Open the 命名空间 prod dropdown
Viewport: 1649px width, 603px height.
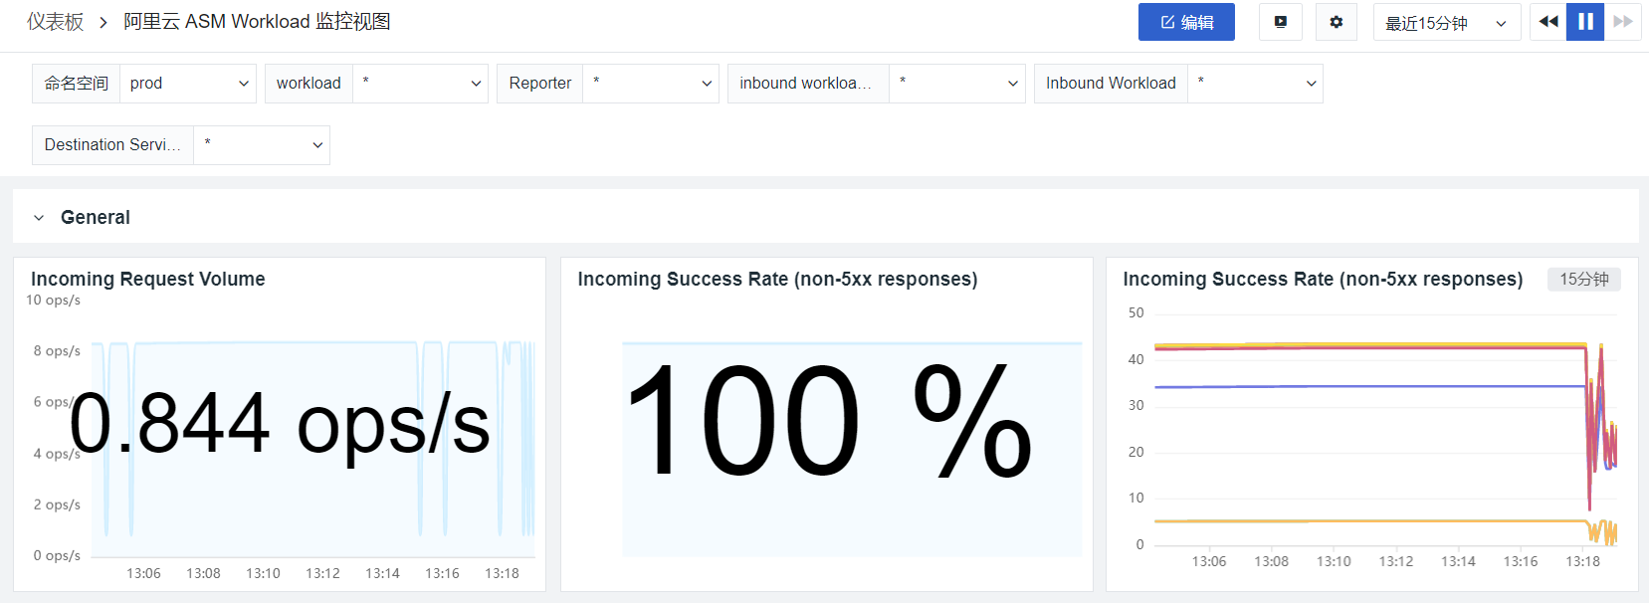click(x=188, y=84)
